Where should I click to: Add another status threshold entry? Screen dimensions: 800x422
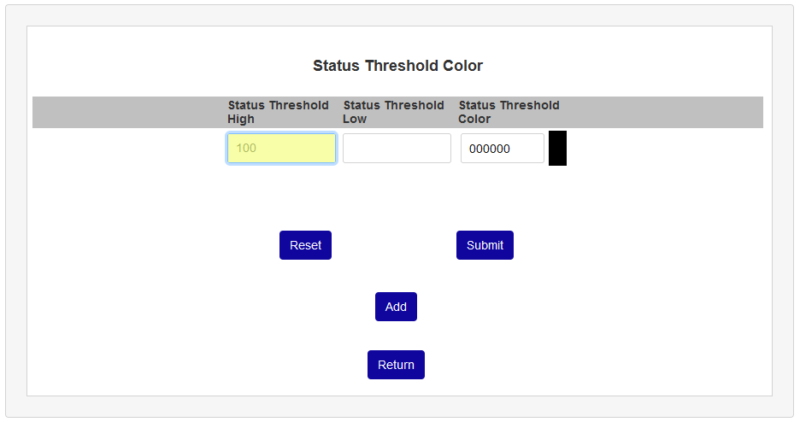tap(396, 307)
